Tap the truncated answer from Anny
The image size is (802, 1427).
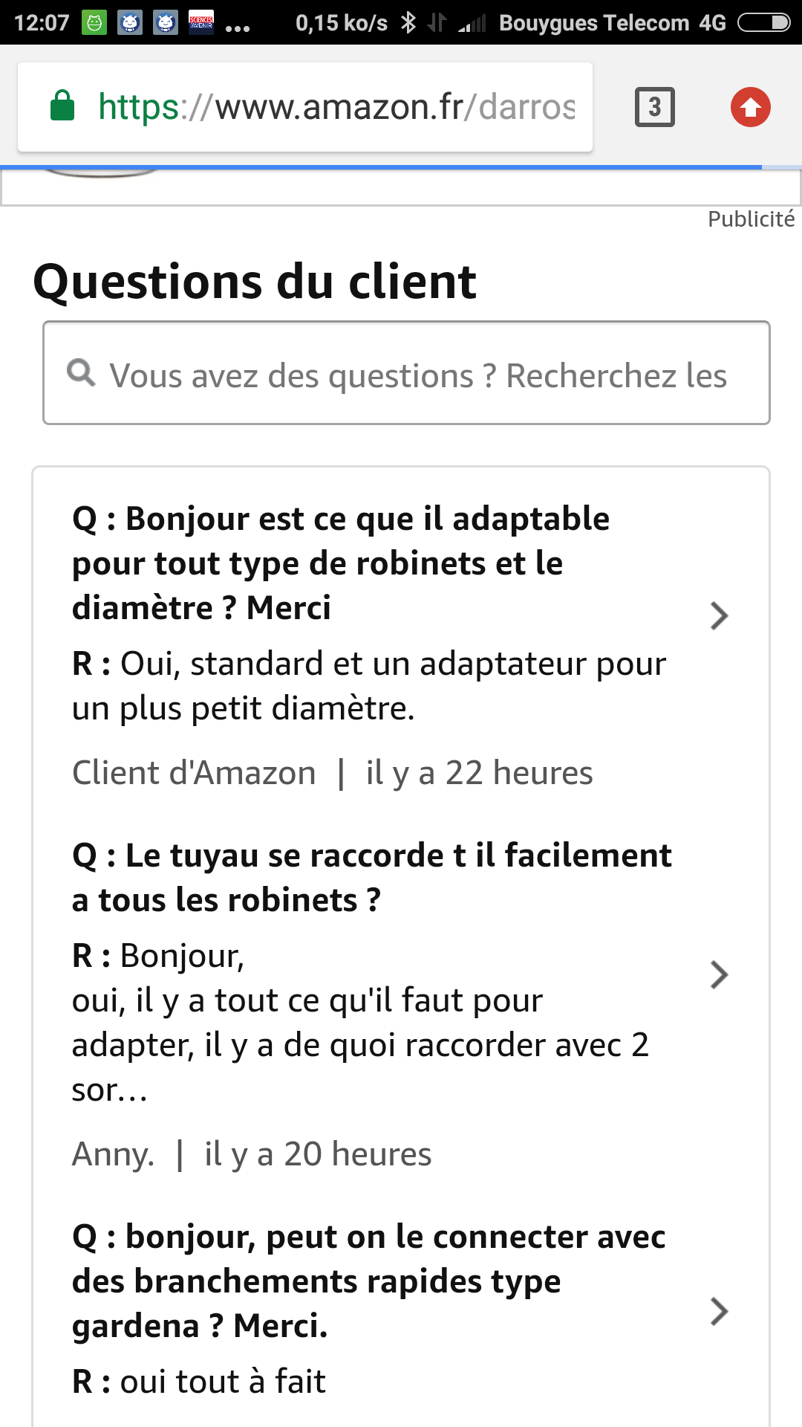[360, 1022]
